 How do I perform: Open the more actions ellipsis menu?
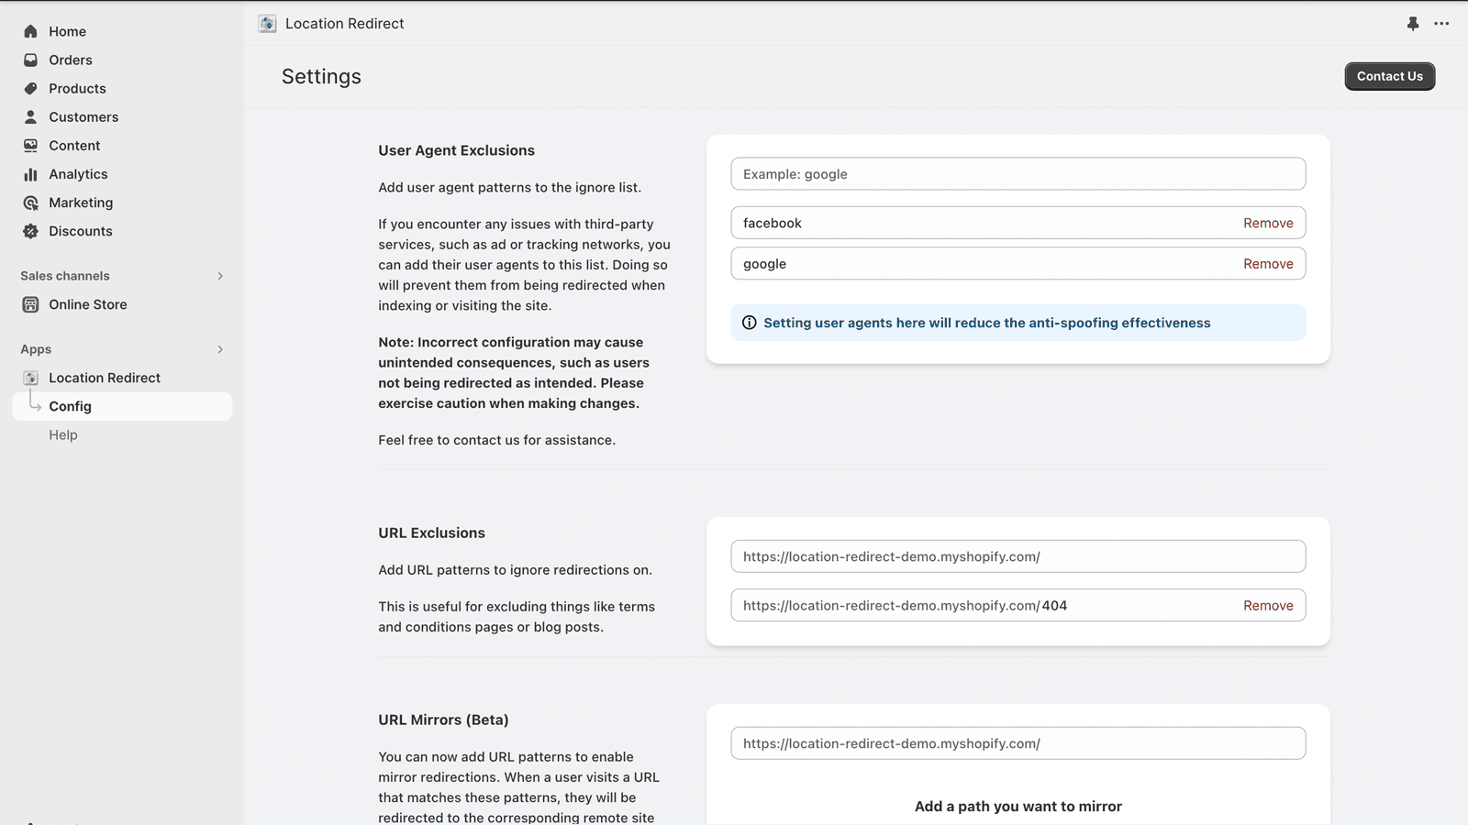tap(1441, 24)
